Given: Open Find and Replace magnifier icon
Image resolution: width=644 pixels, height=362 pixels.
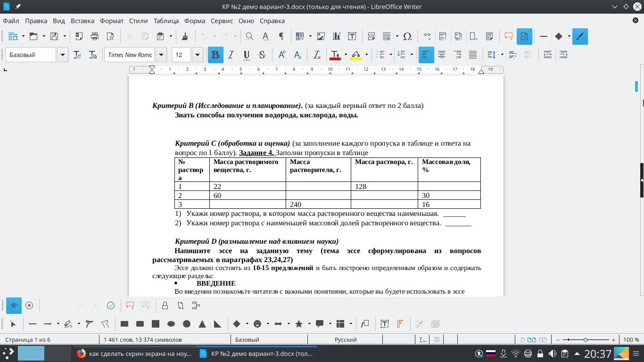Looking at the screenshot, I should point(250,36).
